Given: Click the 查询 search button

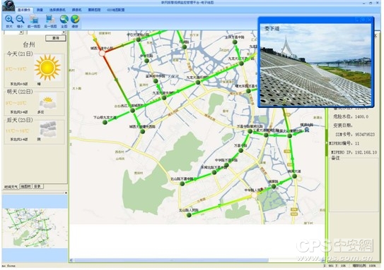Looking at the screenshot, I should point(56,38).
